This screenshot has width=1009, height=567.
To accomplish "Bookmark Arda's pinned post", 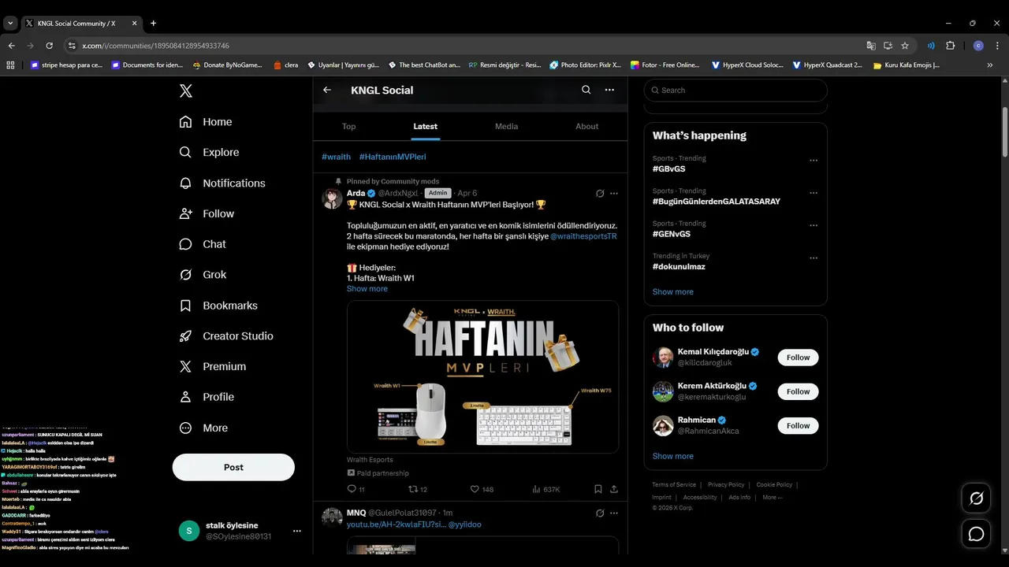I will pyautogui.click(x=598, y=489).
